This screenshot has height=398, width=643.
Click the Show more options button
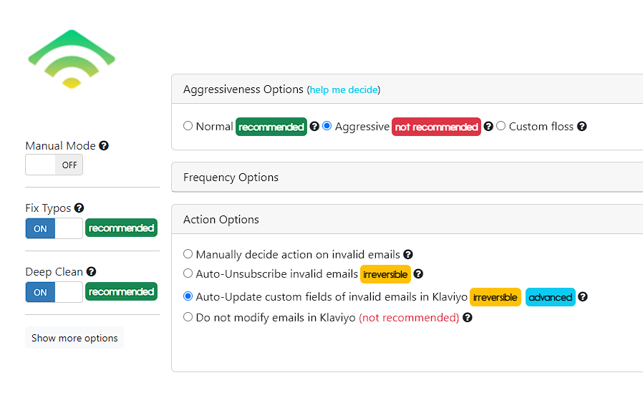click(x=74, y=338)
